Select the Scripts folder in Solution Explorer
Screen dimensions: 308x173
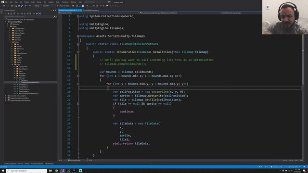pyautogui.click(x=17, y=42)
